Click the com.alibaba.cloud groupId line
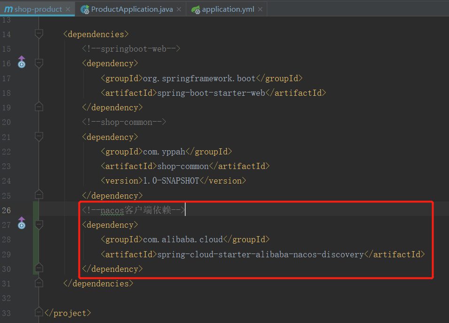Image resolution: width=449 pixels, height=323 pixels. coord(185,239)
